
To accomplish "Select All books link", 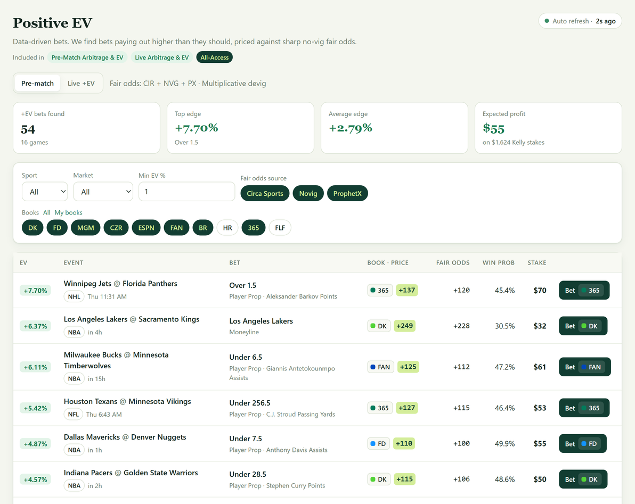I will [x=46, y=212].
